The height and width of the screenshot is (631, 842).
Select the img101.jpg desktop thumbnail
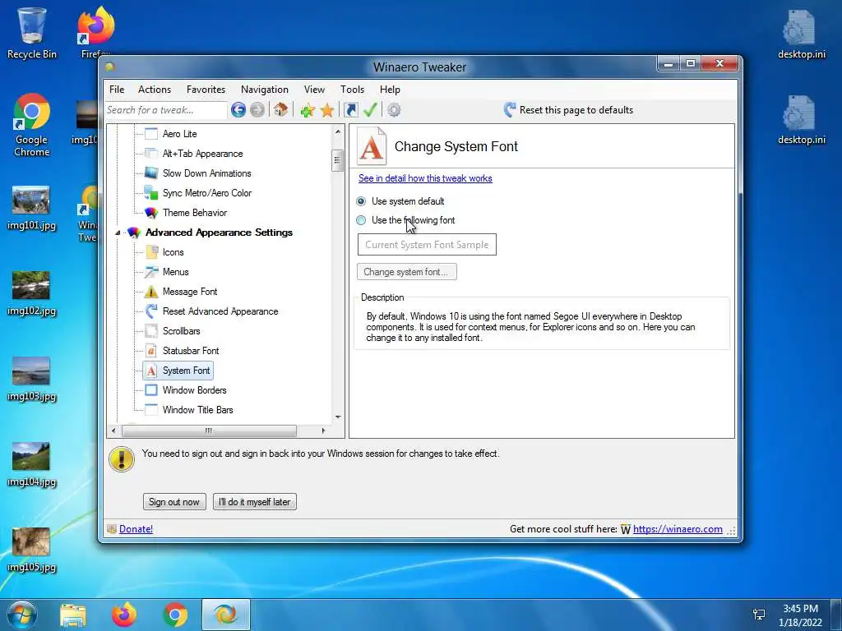tap(31, 200)
